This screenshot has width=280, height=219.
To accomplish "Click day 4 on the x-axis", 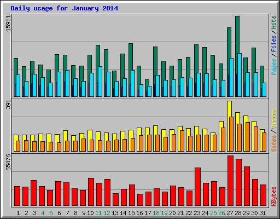I will (x=43, y=213).
